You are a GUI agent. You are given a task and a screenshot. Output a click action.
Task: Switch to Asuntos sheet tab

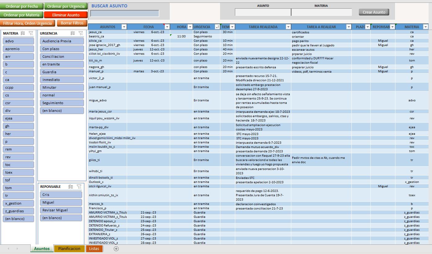click(42, 249)
